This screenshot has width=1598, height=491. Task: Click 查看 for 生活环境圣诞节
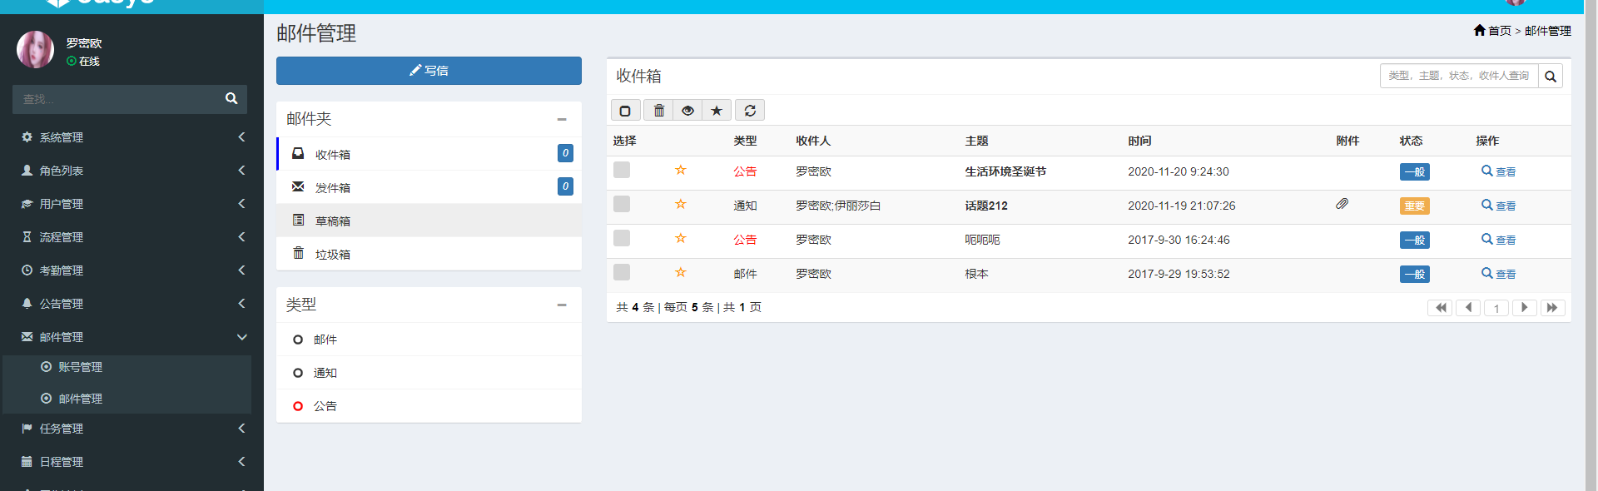pos(1498,171)
